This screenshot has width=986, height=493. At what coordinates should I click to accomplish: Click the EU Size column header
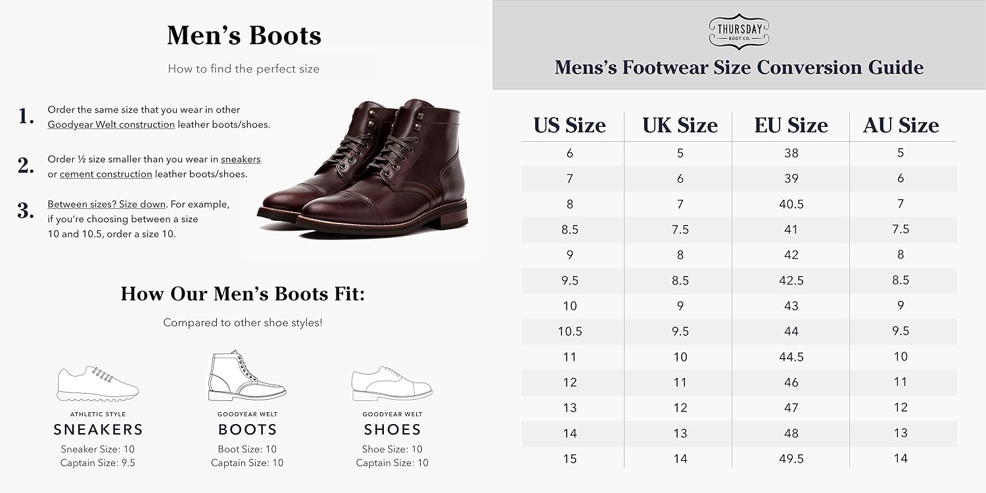(x=791, y=125)
